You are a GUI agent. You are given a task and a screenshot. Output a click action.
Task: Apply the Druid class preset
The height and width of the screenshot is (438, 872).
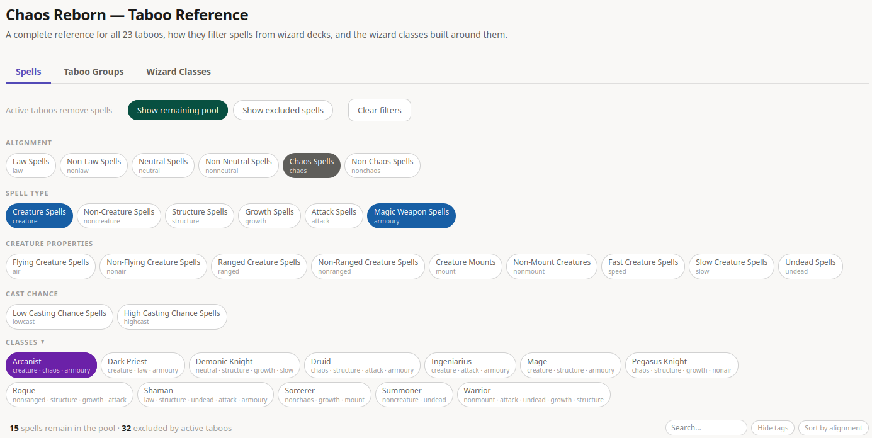pos(362,366)
